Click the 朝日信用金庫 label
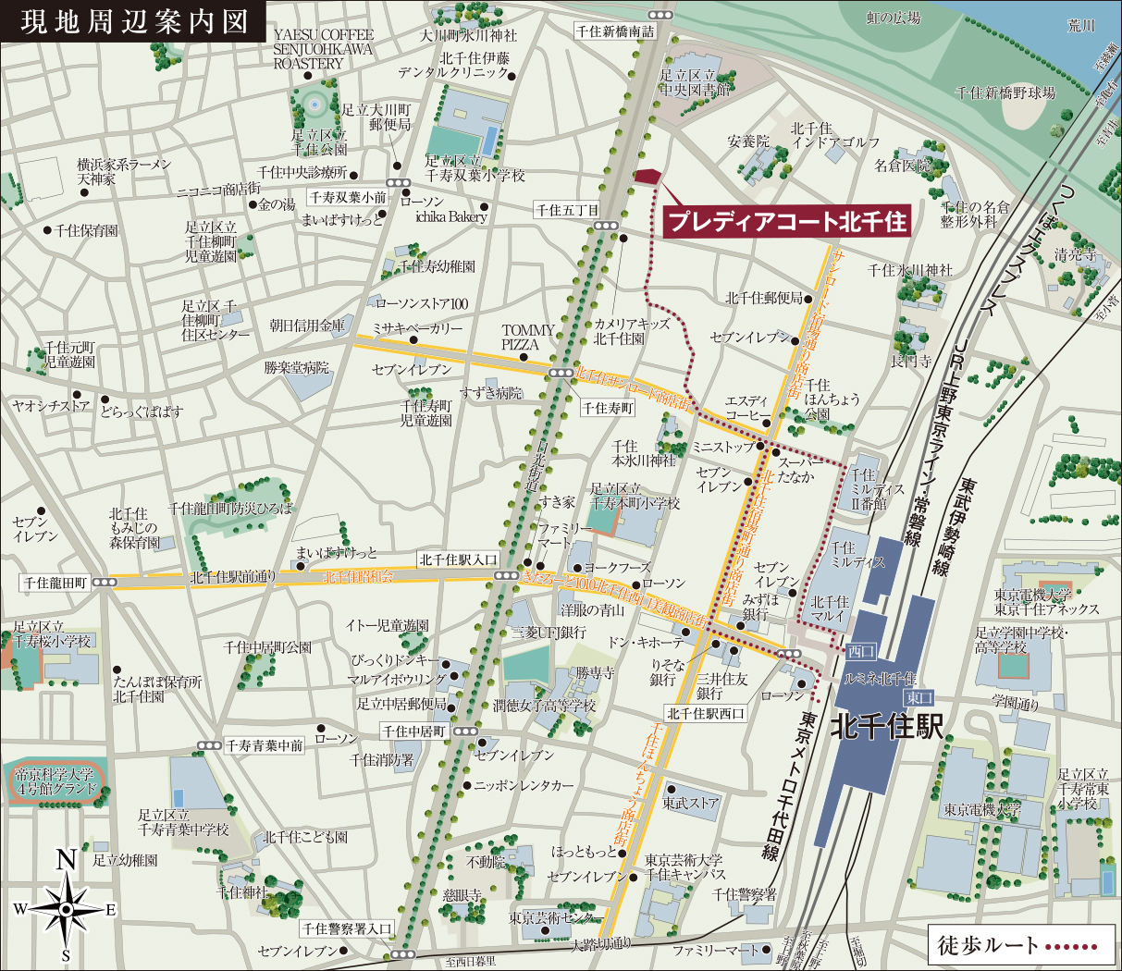The image size is (1122, 971). click(307, 326)
